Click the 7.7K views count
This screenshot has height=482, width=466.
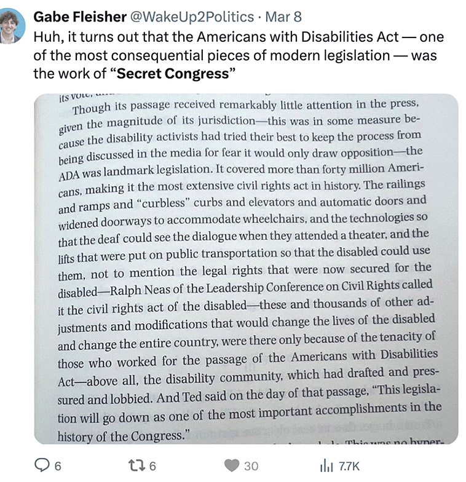349,466
